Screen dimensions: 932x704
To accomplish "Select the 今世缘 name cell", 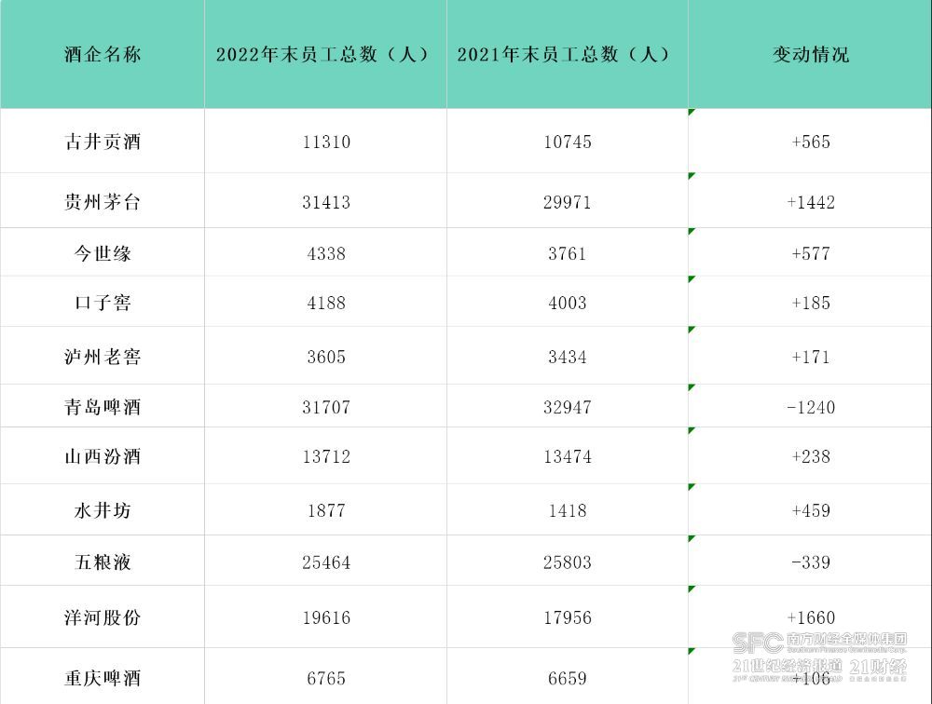I will 103,253.
